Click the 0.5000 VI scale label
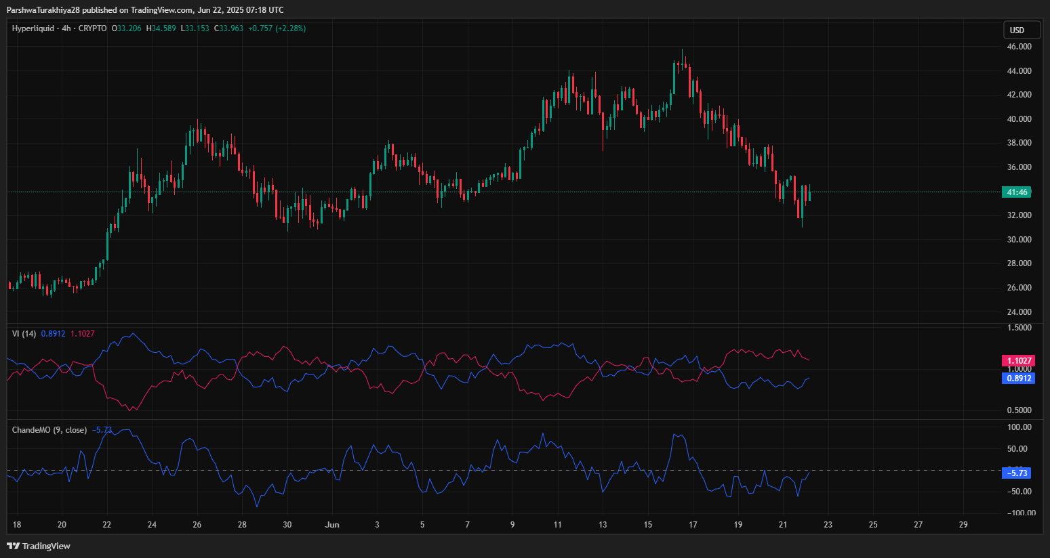1050x558 pixels. coord(1019,410)
